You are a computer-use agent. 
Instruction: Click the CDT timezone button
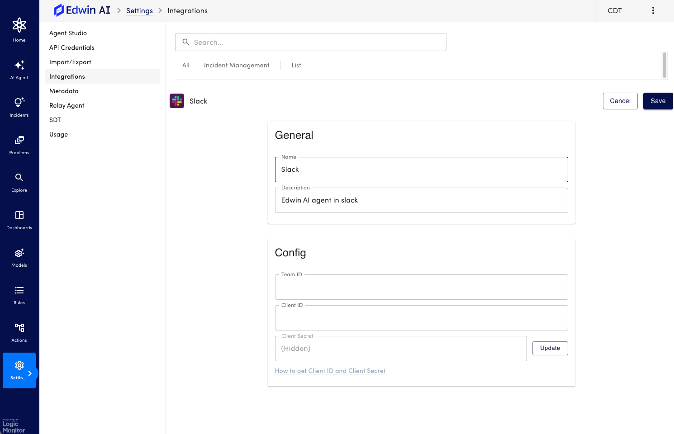click(x=615, y=11)
